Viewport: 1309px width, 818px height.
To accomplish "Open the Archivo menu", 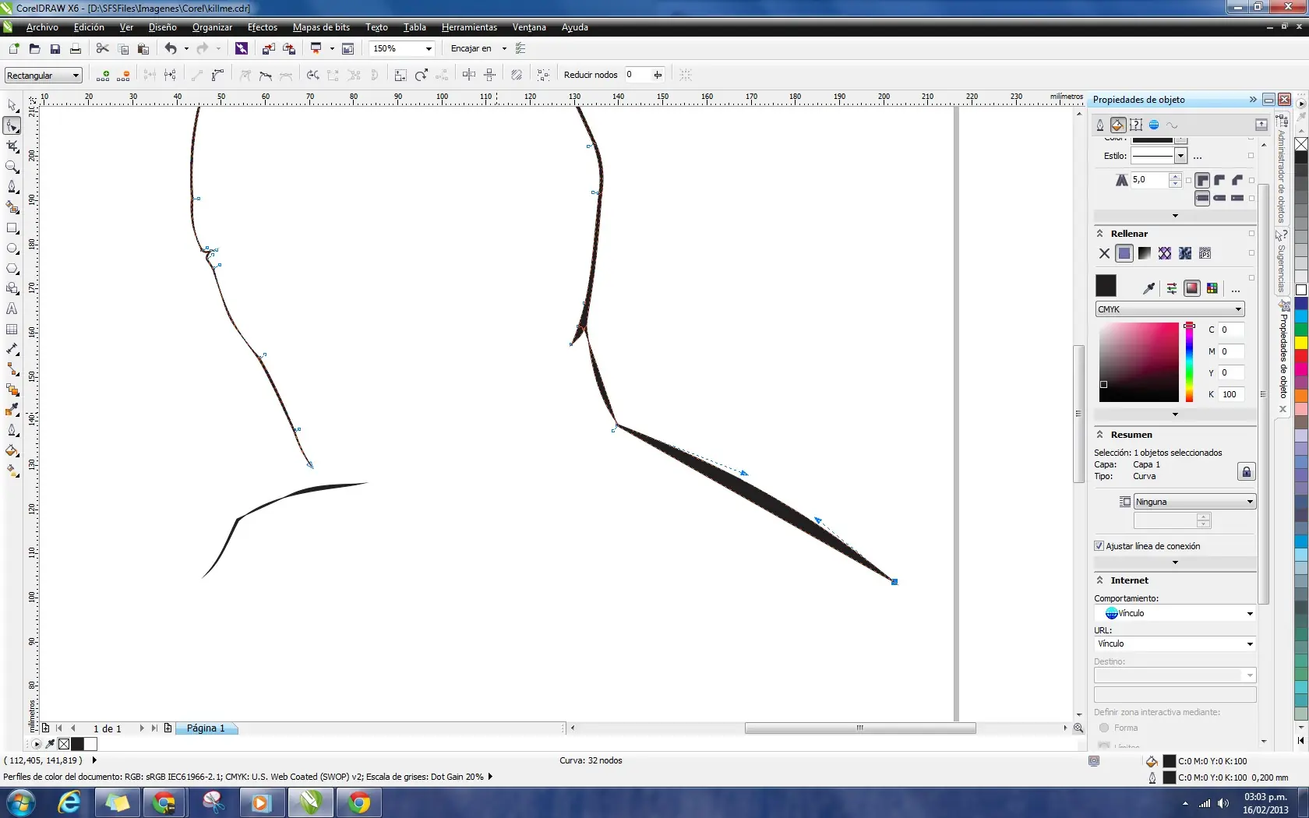I will 42,27.
